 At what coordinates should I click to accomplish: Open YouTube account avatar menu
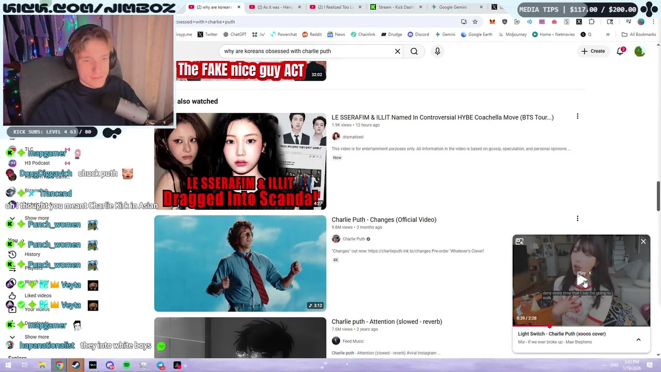click(639, 51)
